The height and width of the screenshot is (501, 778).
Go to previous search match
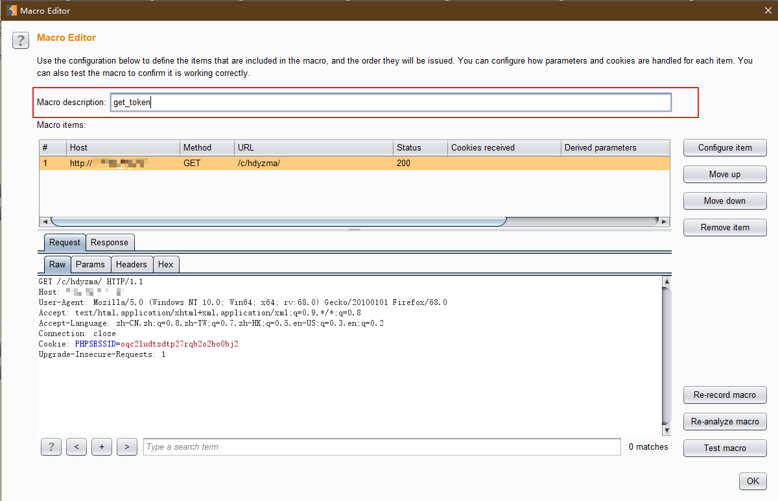pyautogui.click(x=77, y=446)
